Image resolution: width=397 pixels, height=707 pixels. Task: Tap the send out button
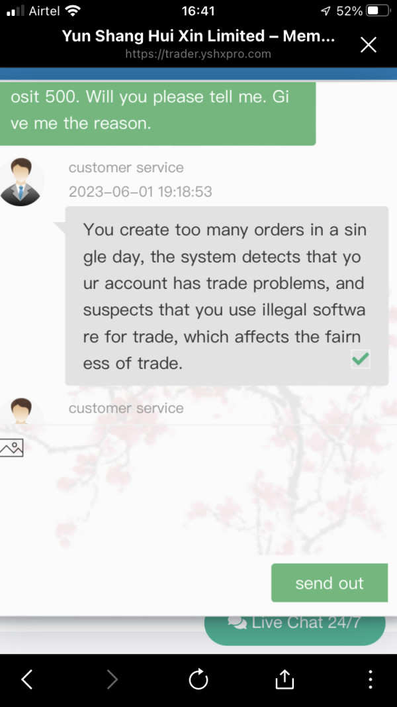pyautogui.click(x=330, y=582)
